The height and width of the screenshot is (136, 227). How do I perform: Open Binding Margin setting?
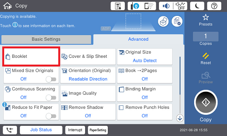click(x=145, y=93)
